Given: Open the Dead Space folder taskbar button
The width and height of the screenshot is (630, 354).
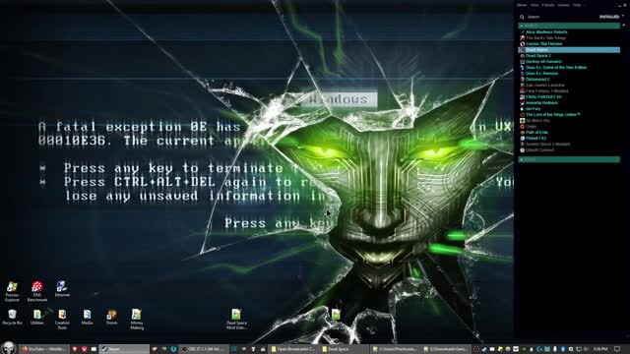Looking at the screenshot, I should click(345, 349).
